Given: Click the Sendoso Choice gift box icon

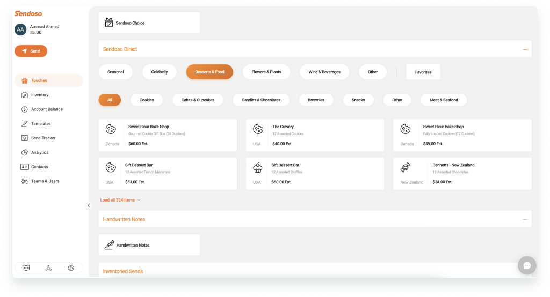Looking at the screenshot, I should pos(108,23).
